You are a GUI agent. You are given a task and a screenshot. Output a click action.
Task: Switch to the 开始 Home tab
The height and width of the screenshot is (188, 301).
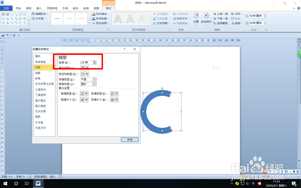[18, 8]
